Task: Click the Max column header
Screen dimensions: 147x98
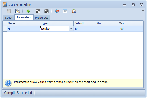Action: coord(131,23)
